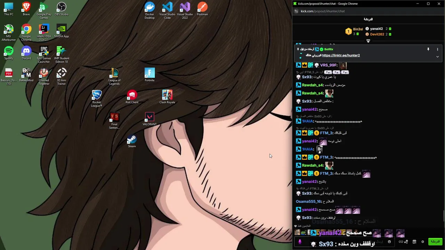Viewport: 445px width, 250px height.
Task: Open Rawdah_s4 in message 'مؤسس الرياءءء'
Action: click(313, 85)
